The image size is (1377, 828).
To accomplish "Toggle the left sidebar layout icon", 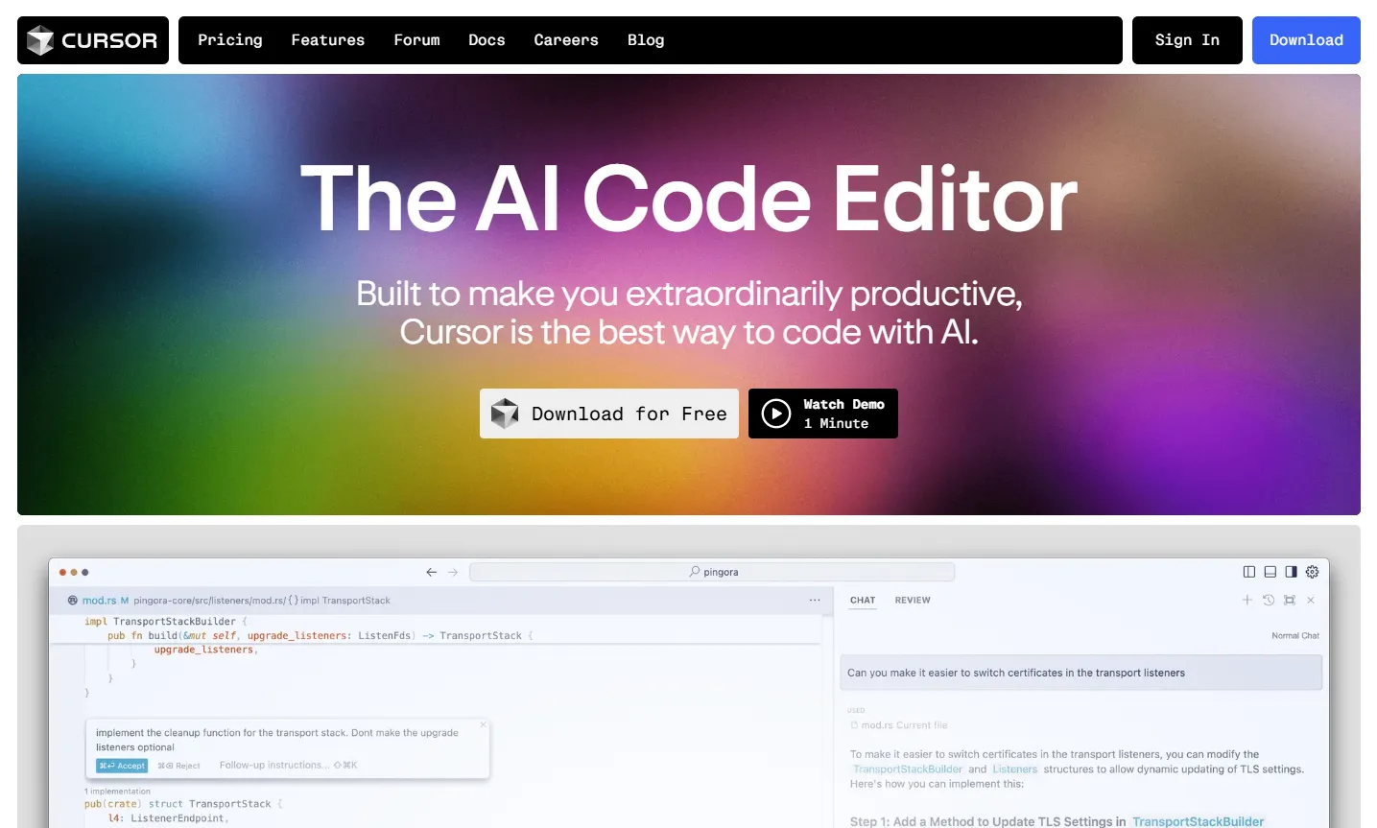I will click(1248, 572).
